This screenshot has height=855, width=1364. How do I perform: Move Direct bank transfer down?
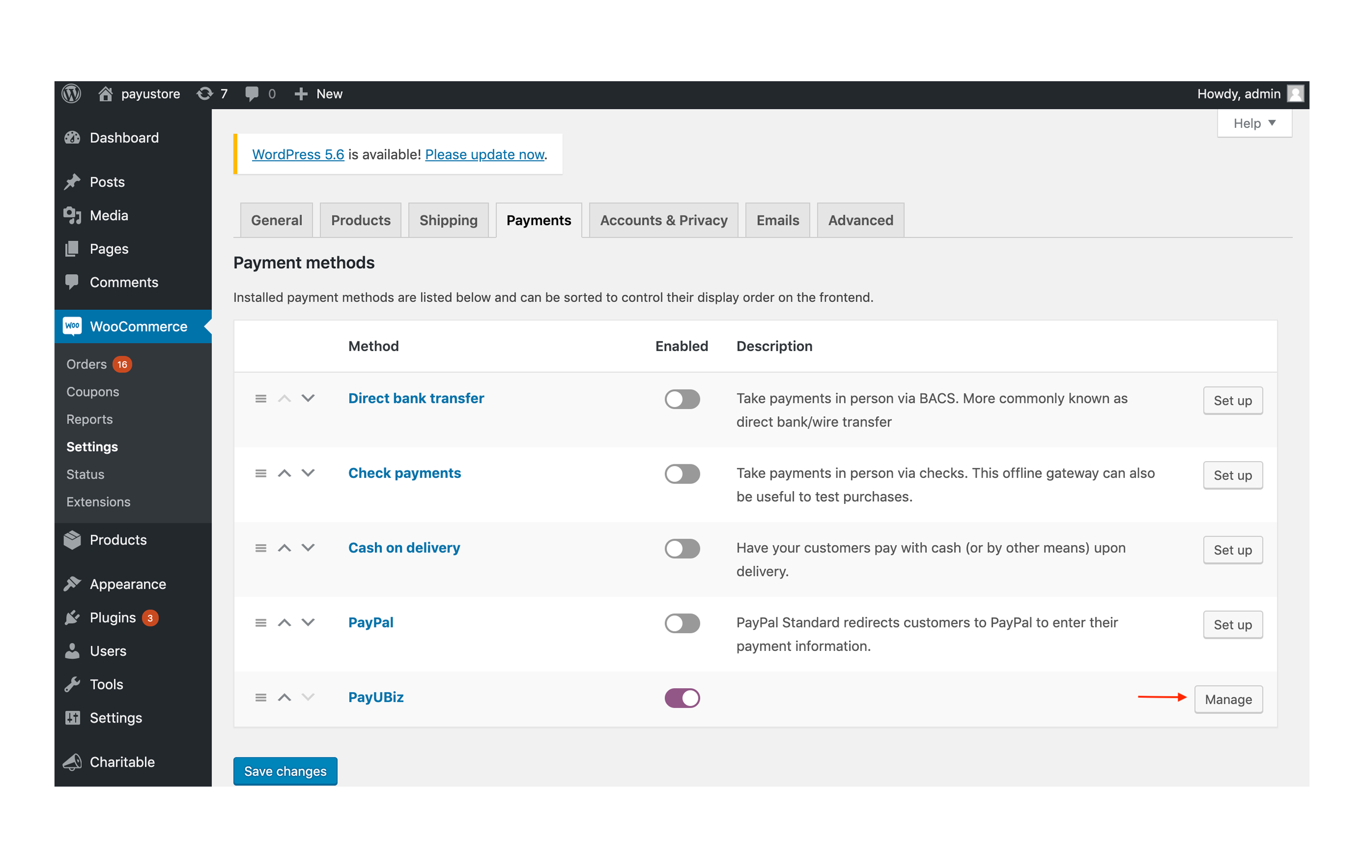(x=308, y=399)
